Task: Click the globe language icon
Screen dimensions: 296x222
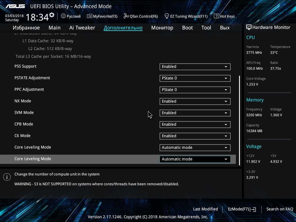Action: tap(63, 16)
